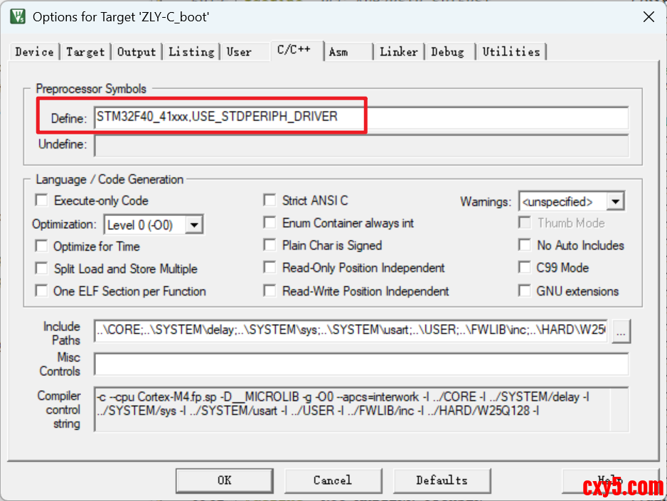Enable the Execute-only Code checkbox
The height and width of the screenshot is (501, 667).
pos(43,201)
